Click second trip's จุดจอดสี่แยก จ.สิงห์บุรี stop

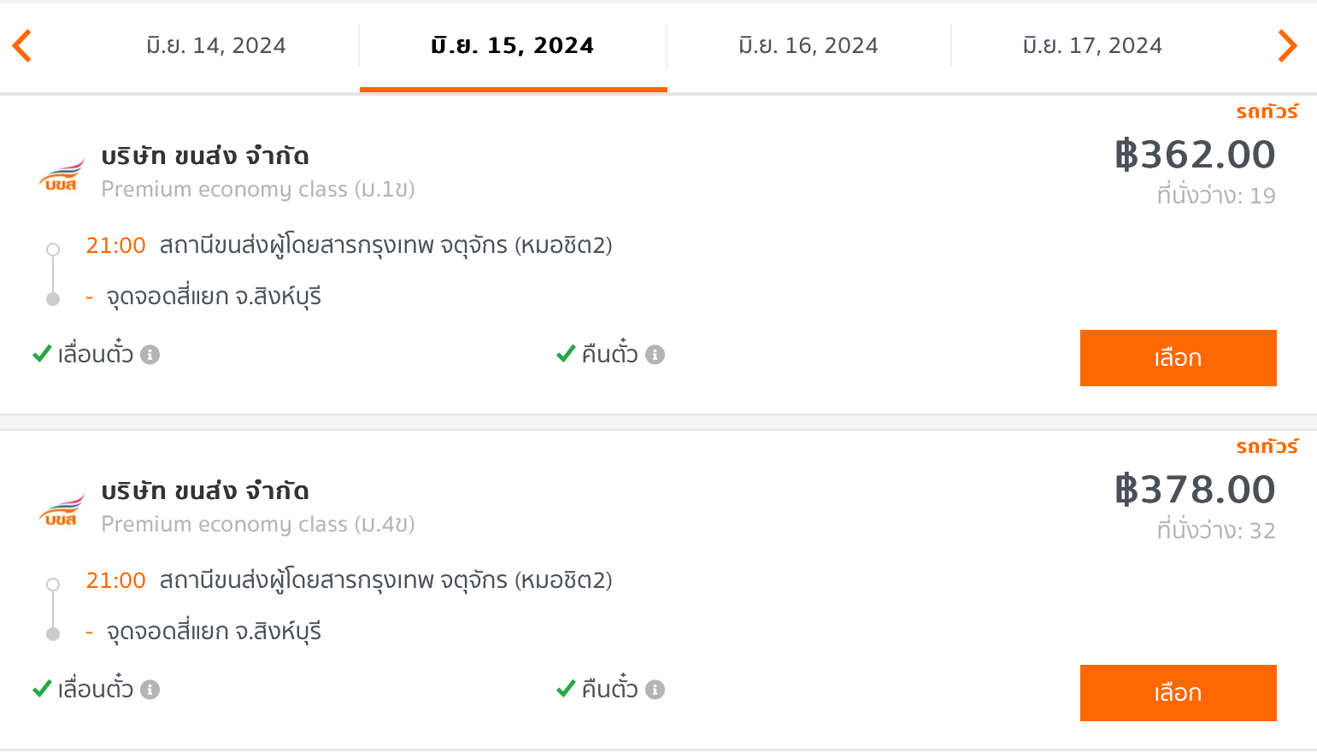214,632
